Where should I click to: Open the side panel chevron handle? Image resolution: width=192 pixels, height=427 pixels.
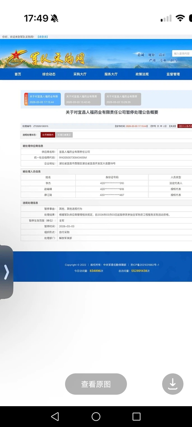click(x=6, y=272)
